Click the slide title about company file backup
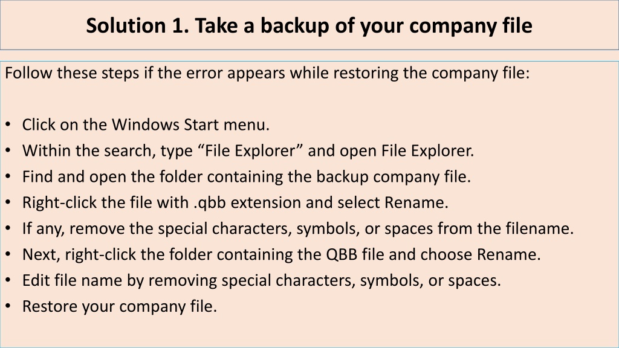 [x=309, y=26]
